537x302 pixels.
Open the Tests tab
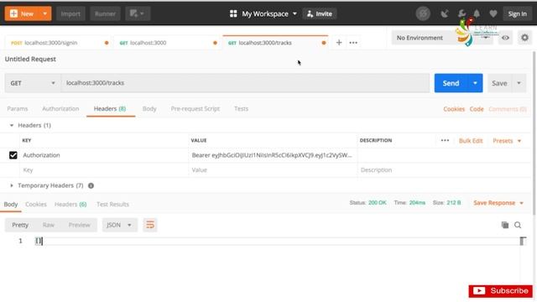[x=241, y=108]
